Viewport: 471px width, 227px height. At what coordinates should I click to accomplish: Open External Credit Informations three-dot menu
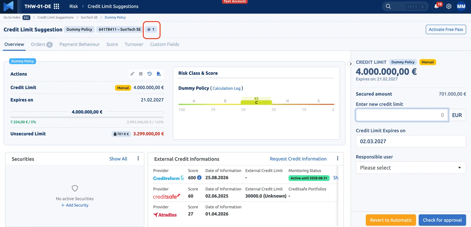tap(338, 158)
